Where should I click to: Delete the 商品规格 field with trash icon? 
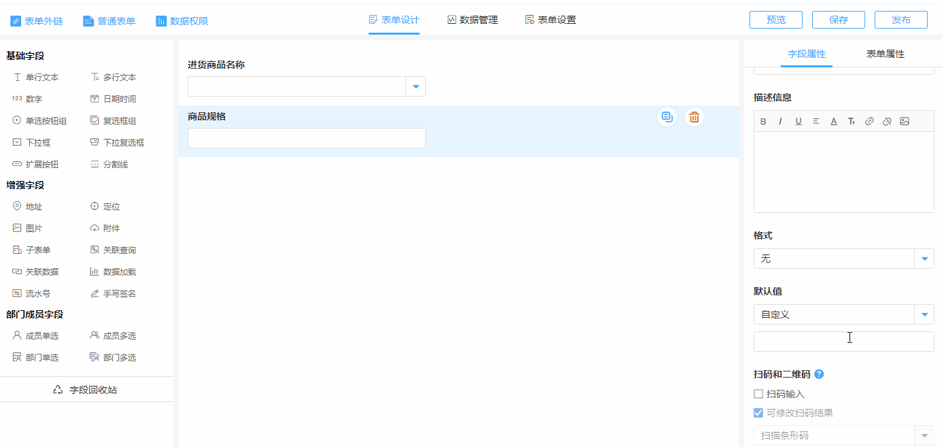coord(694,117)
